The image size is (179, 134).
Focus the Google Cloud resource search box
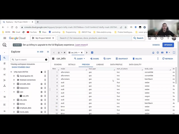pyautogui.click(x=95, y=38)
